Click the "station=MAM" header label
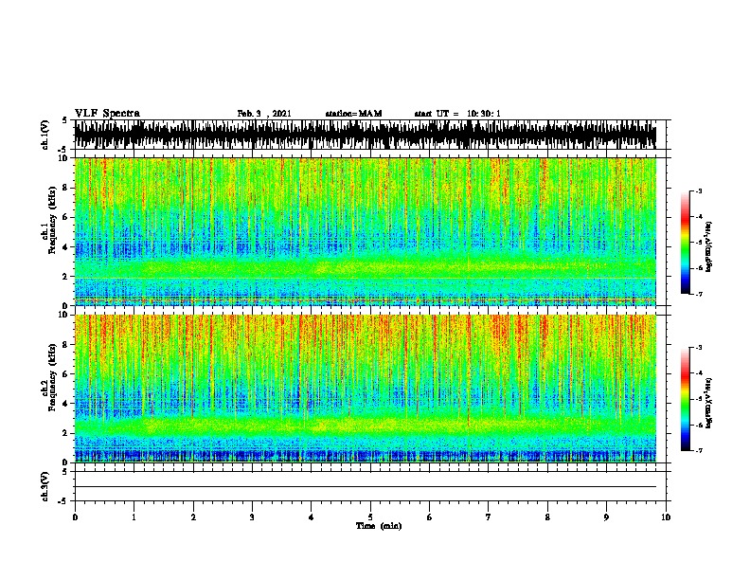Viewport: 750px width, 580px height. pos(353,114)
